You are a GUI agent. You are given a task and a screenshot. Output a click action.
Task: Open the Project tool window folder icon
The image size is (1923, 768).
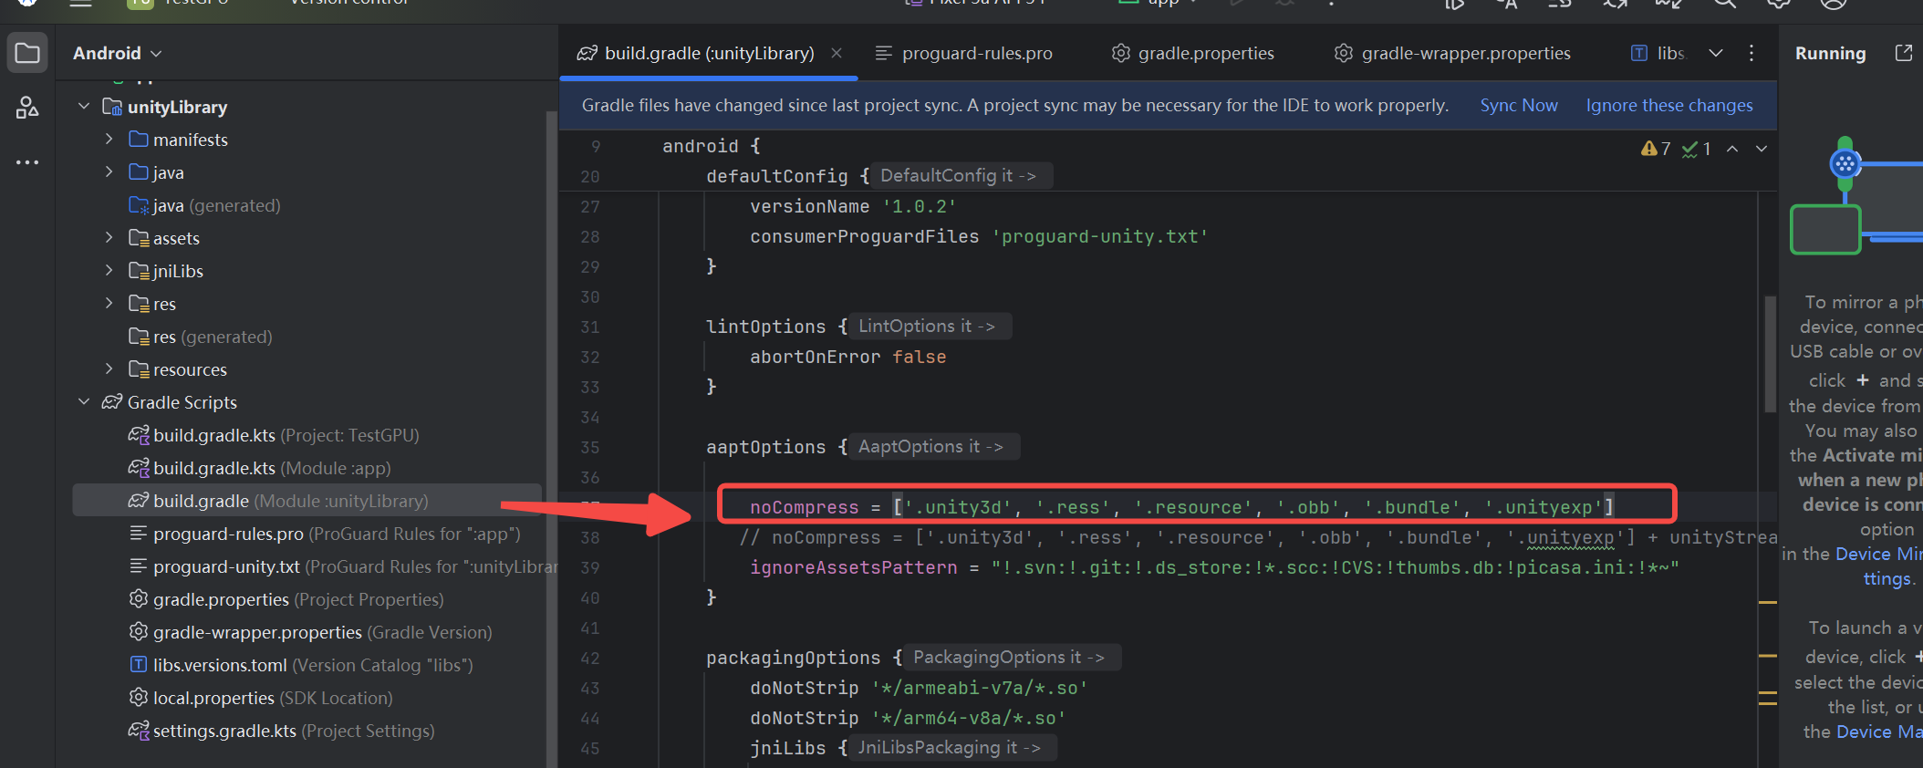point(27,53)
